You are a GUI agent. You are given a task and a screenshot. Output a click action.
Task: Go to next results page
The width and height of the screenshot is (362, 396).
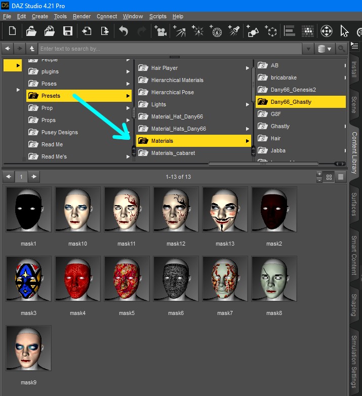tap(34, 177)
